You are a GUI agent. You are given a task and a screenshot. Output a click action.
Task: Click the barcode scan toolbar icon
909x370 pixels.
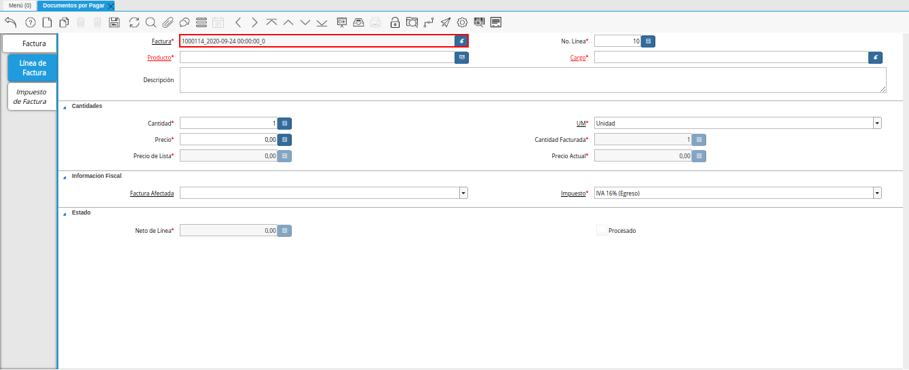pos(480,22)
